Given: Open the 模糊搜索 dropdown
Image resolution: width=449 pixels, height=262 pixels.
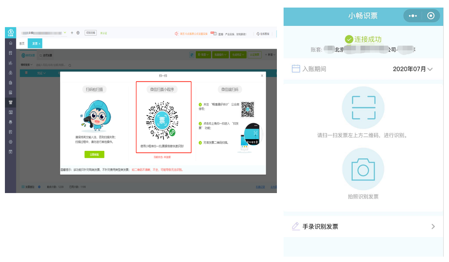Looking at the screenshot, I should coord(26,65).
